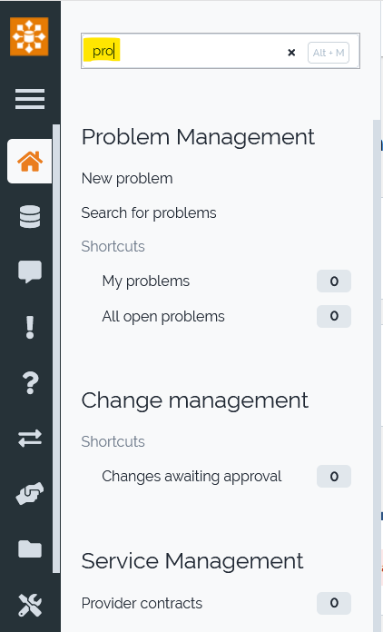Open the New problem link
The image size is (383, 632).
(127, 179)
